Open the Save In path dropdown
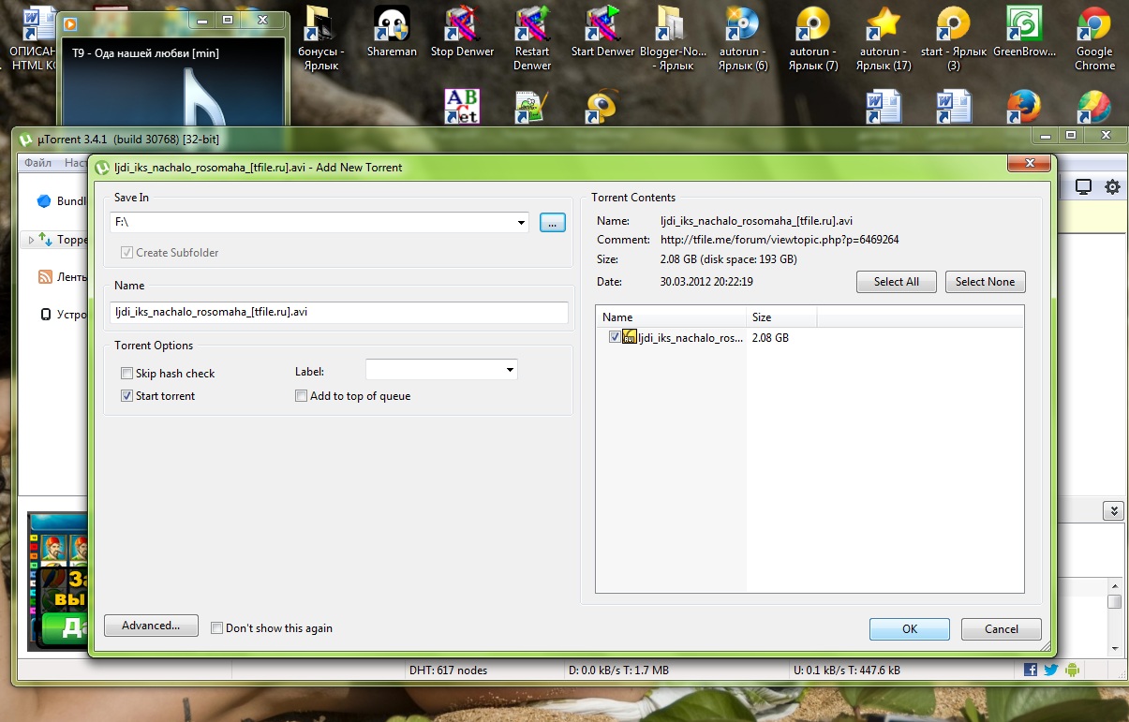 click(521, 223)
